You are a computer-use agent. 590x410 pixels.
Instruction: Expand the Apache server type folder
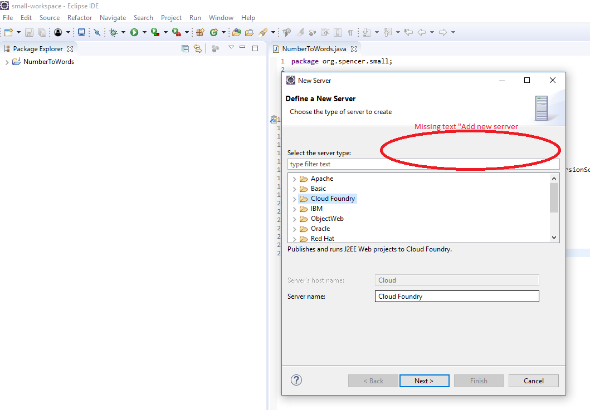[x=294, y=179]
